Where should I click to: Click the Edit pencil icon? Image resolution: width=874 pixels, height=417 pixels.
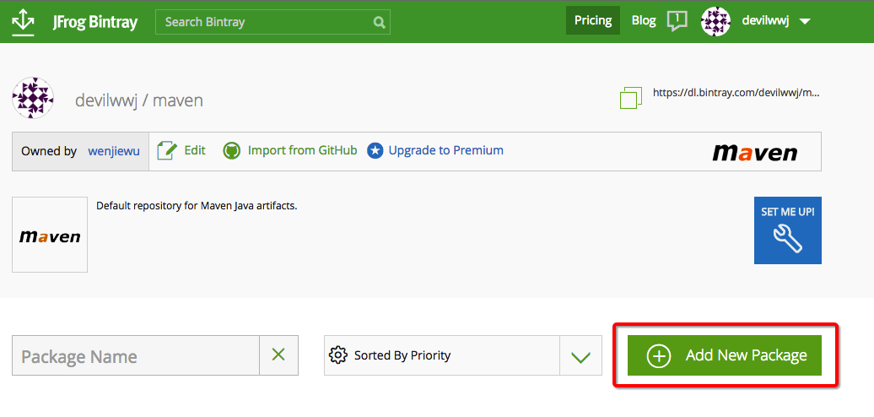coord(167,151)
